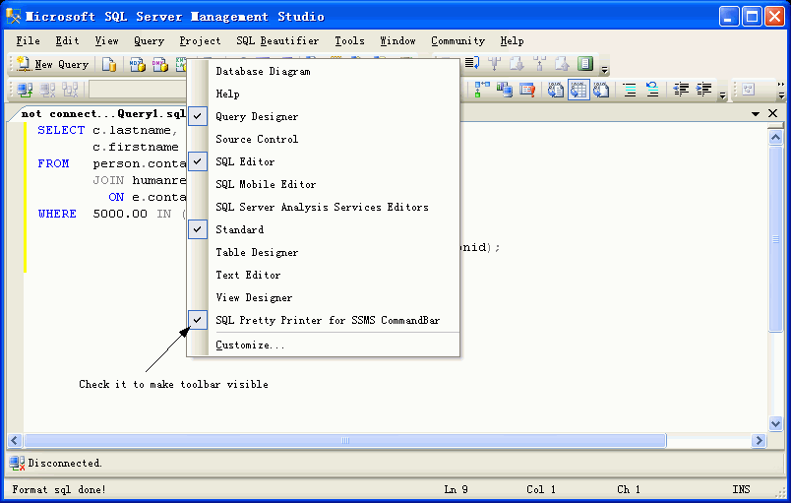Click the greyed document-with-down-arrow icon
Image resolution: width=791 pixels, height=503 pixels.
coord(517,64)
